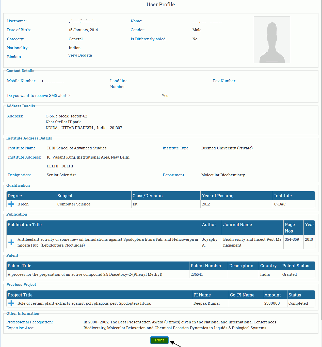322x347 pixels.
Task: Click the Publication Title column header
Action: [25, 225]
